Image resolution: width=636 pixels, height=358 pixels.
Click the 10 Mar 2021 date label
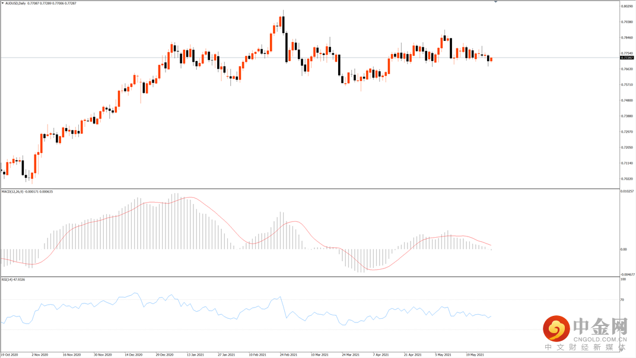(x=320, y=355)
